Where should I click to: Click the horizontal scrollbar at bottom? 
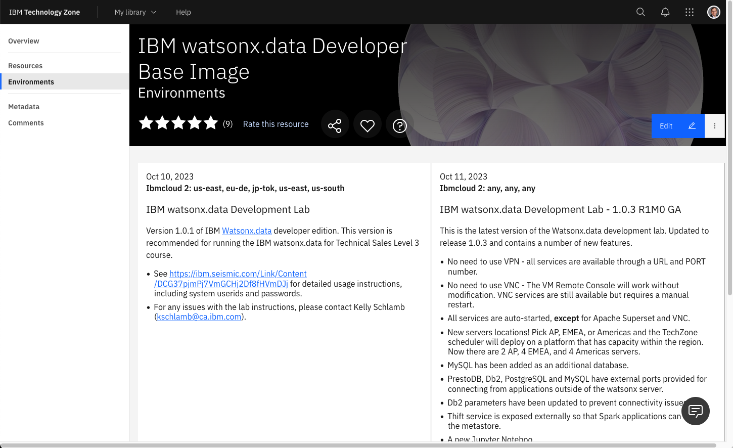point(359,445)
